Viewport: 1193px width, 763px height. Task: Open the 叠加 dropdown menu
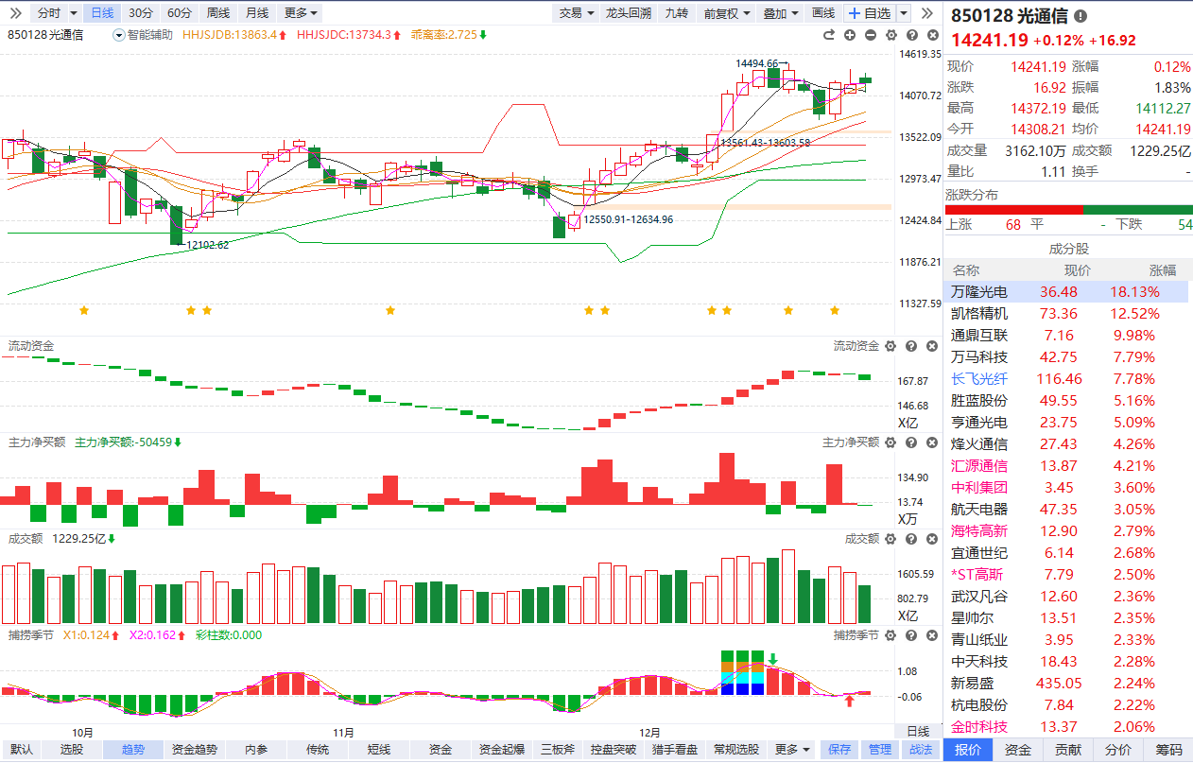(x=780, y=12)
